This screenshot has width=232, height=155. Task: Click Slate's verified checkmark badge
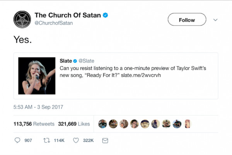[x=75, y=61]
